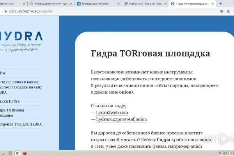
Task: Click the padlock icon in the address bar
Action: [5, 11]
